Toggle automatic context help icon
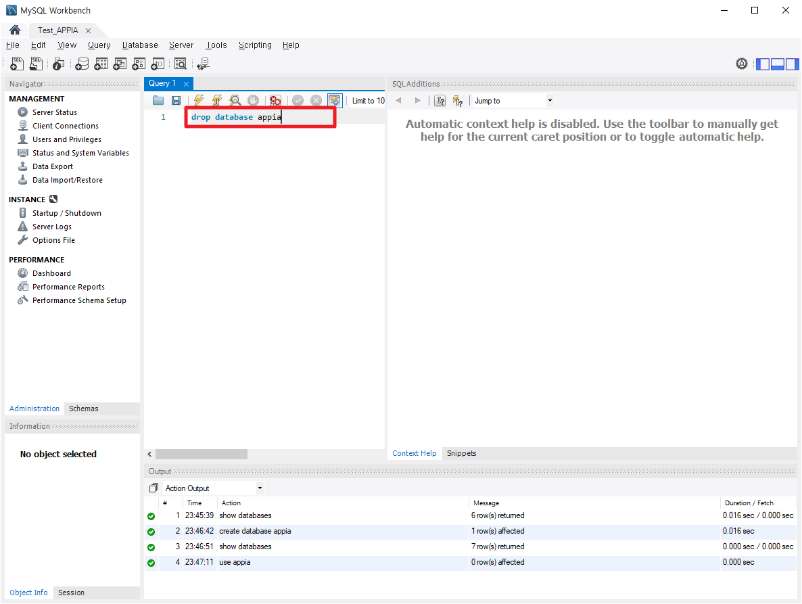 [x=458, y=101]
